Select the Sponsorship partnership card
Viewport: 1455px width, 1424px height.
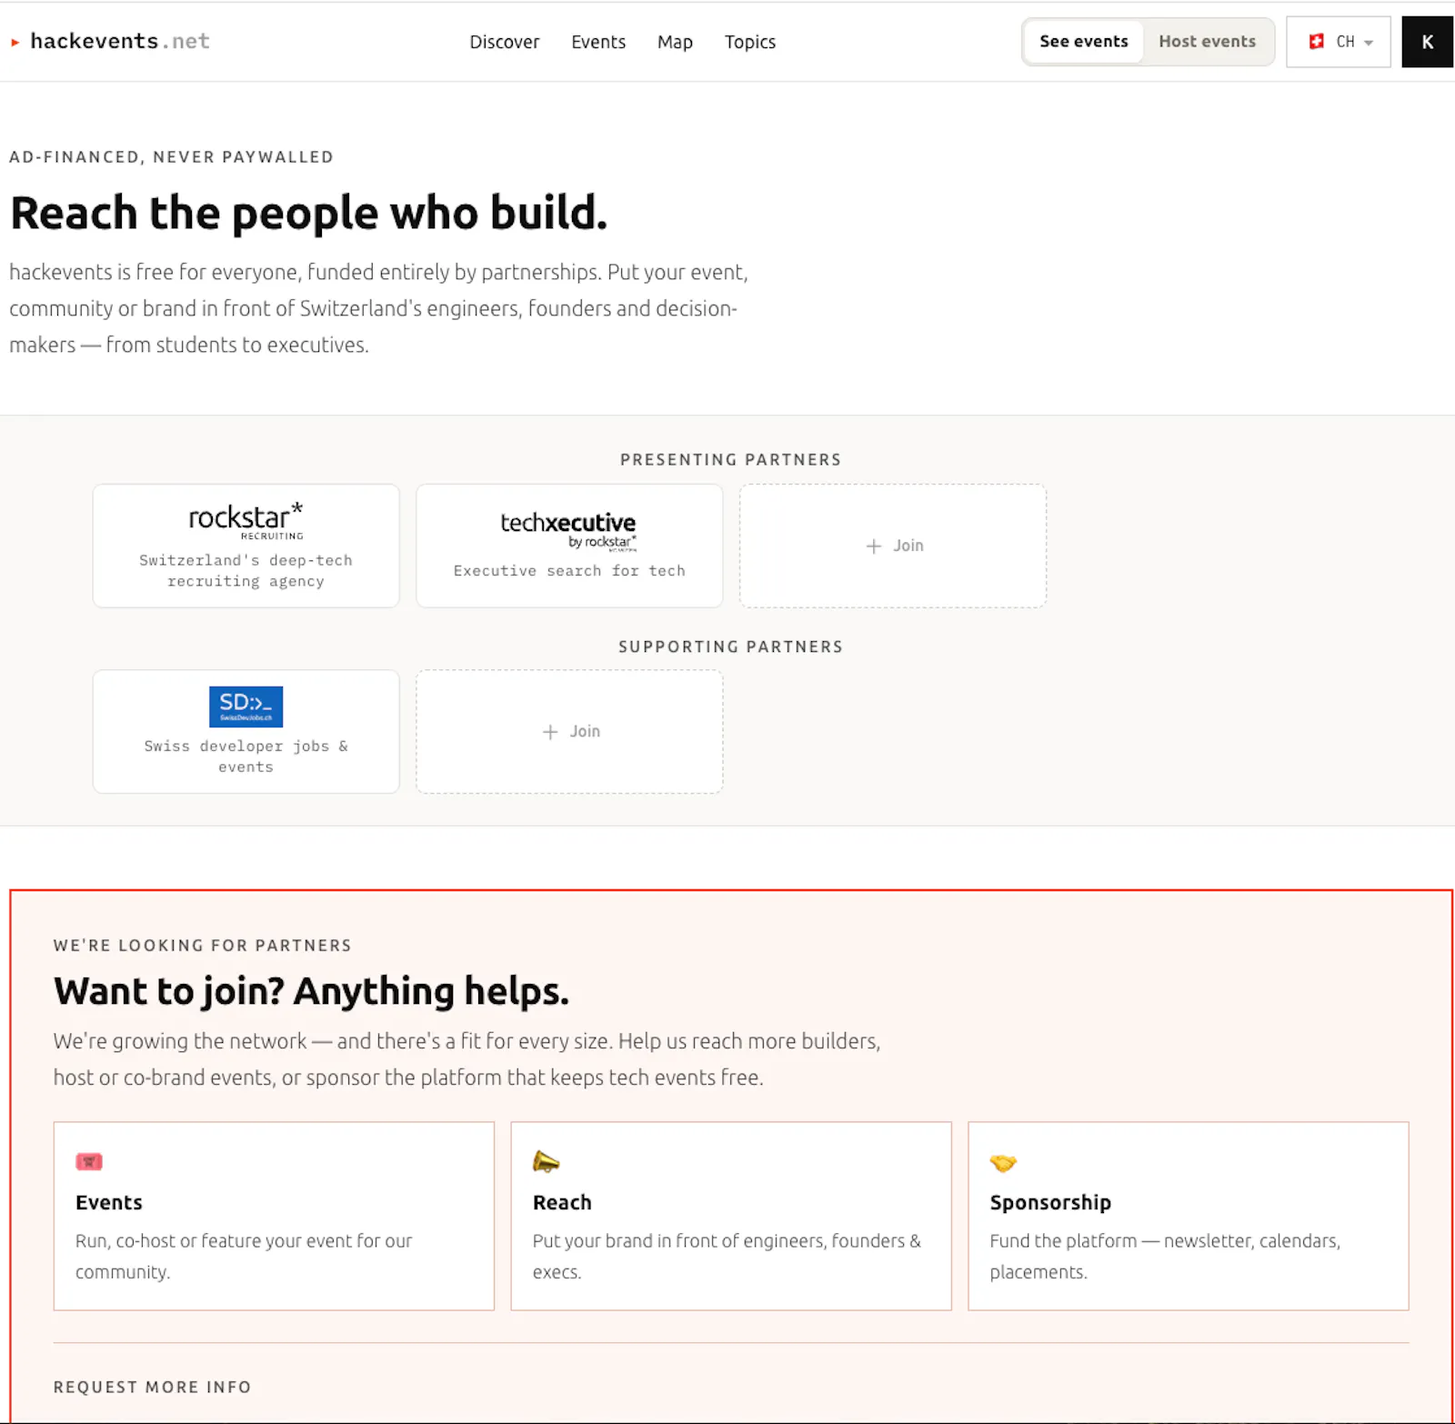tap(1189, 1216)
